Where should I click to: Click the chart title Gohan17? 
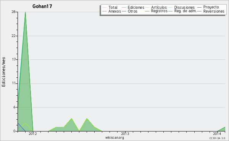(42, 6)
